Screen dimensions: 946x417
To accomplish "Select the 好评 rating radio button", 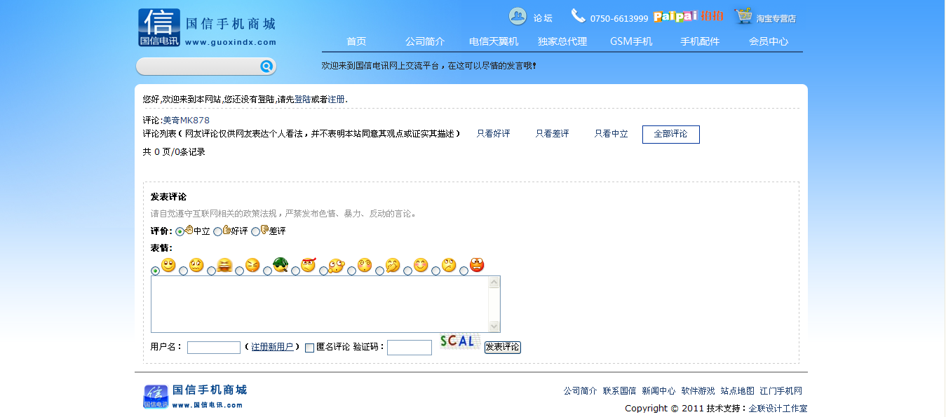I will coord(217,231).
